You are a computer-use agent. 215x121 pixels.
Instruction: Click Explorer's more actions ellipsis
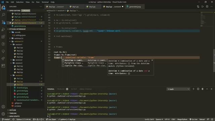point(41,7)
